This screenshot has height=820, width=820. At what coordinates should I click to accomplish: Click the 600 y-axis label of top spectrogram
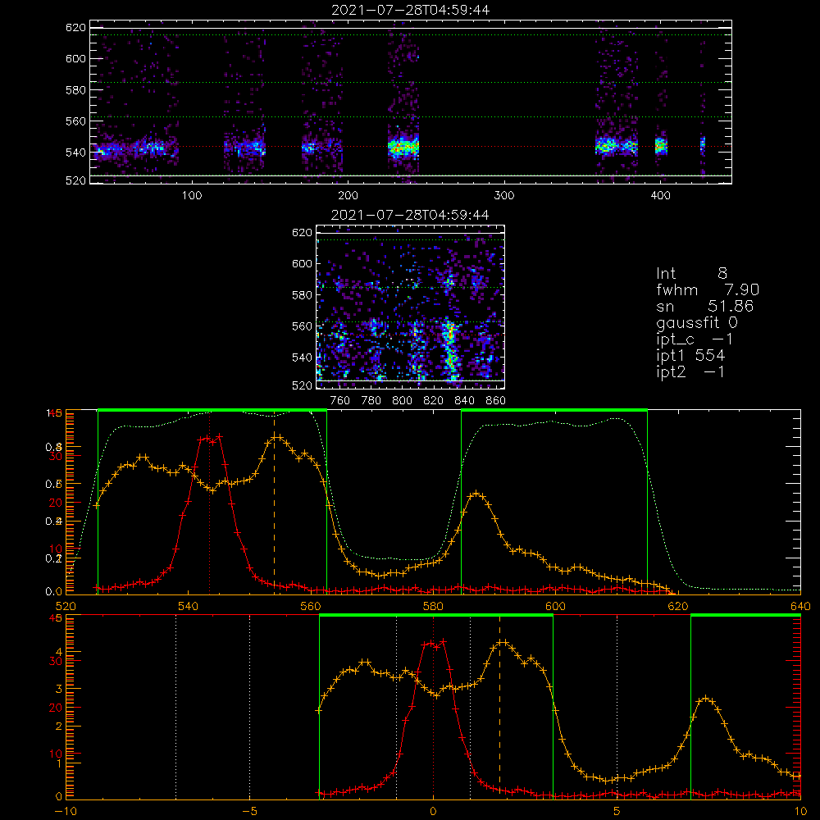pos(75,58)
